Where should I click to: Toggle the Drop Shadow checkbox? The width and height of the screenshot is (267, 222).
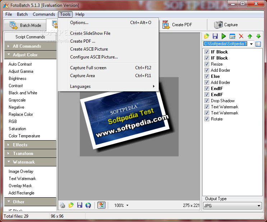(207, 101)
